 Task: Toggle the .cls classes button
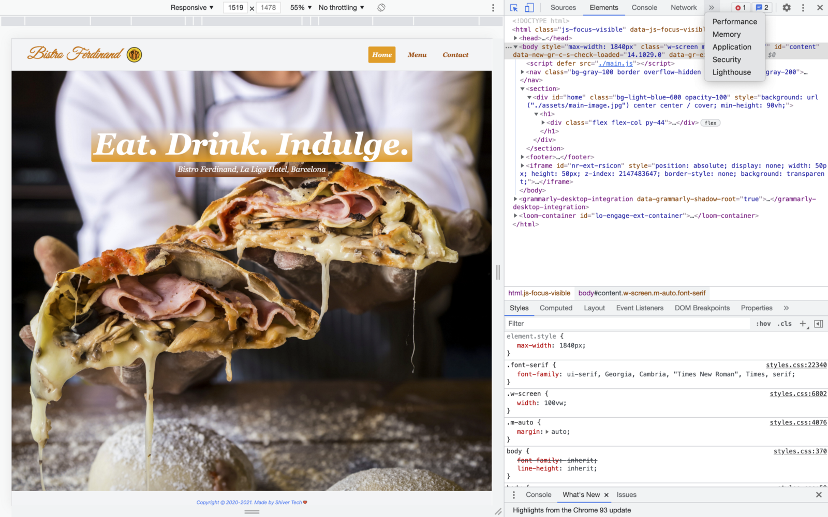(785, 324)
